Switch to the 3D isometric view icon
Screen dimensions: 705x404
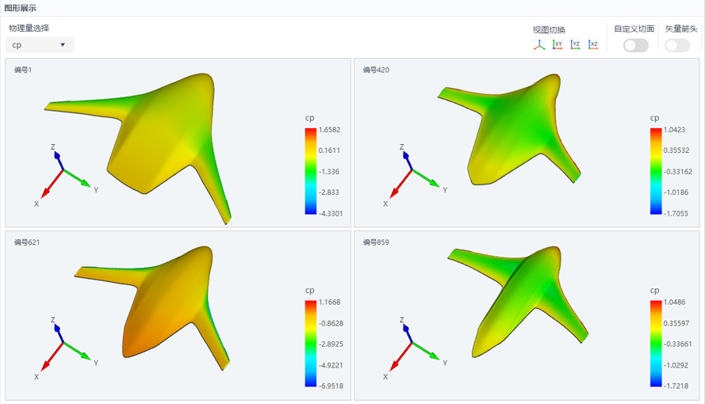(539, 44)
